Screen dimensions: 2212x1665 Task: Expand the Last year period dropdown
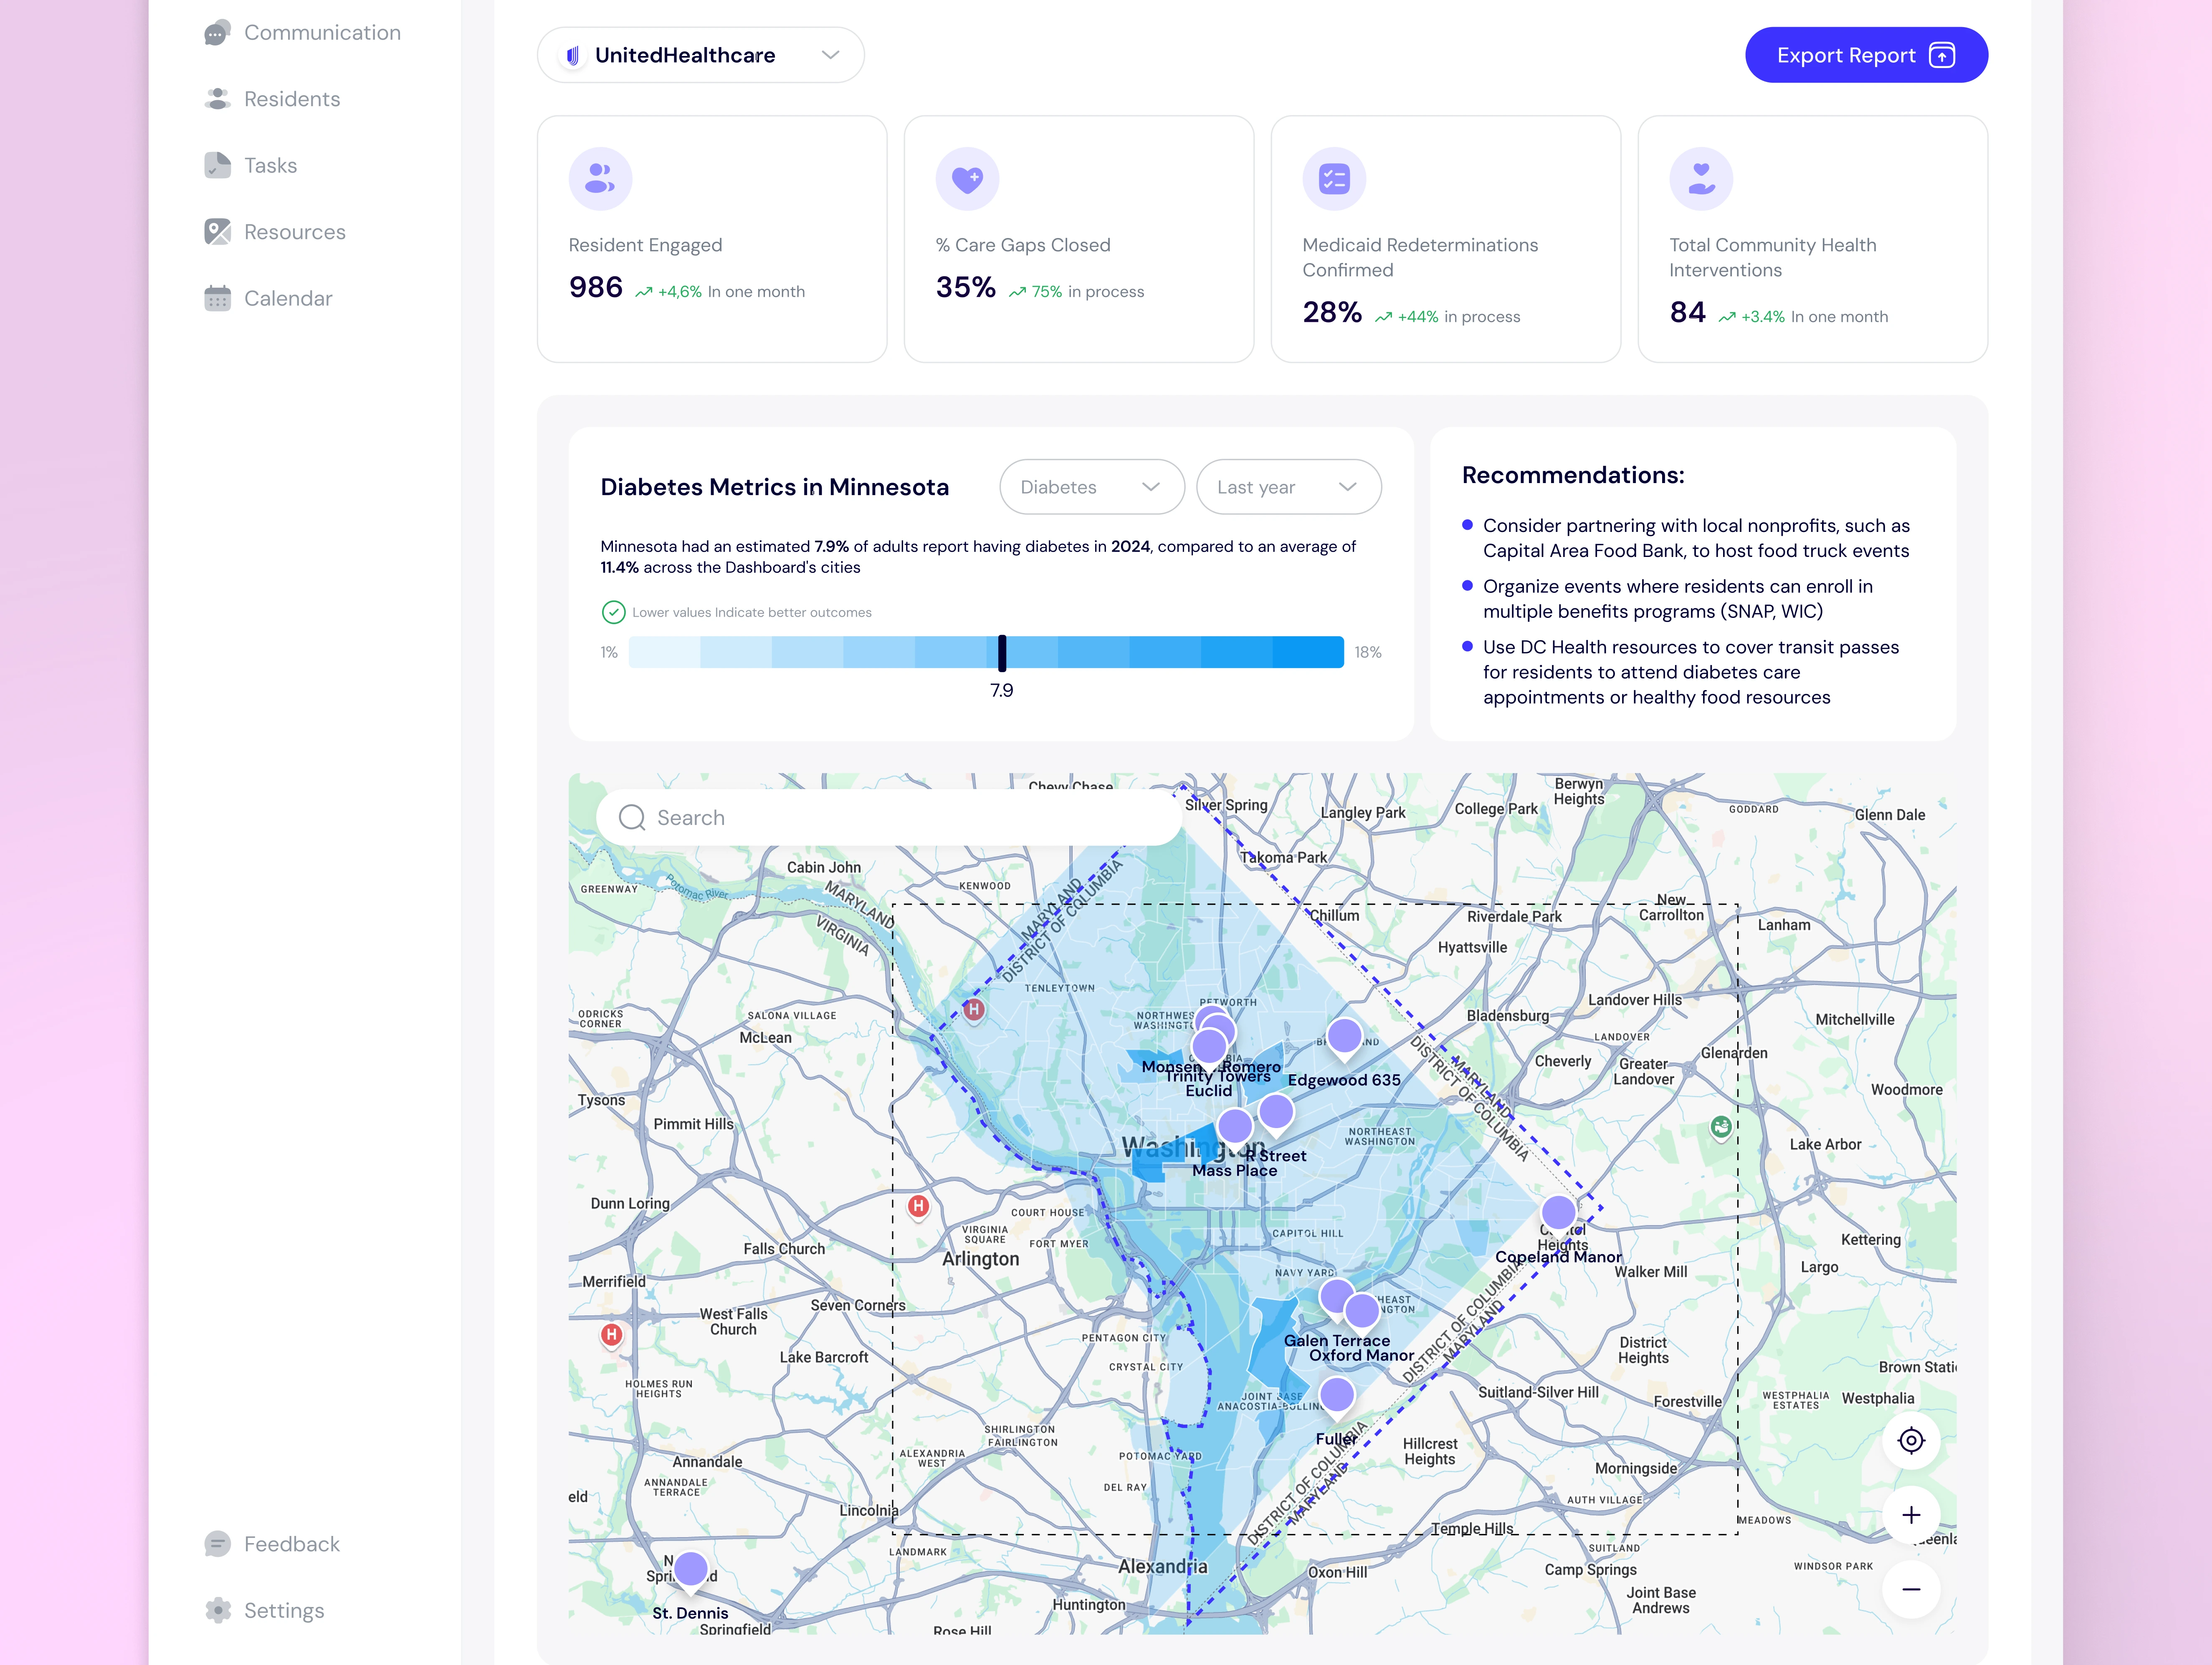click(x=1289, y=487)
